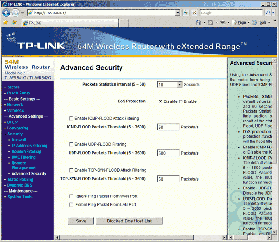Screen dimensions: 279x242
Task: Click help pane vertical scrollbar thumb
Action: point(274,113)
